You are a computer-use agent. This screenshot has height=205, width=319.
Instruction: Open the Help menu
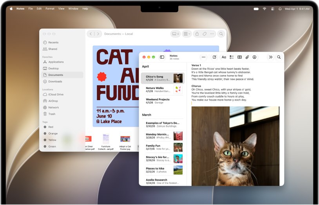(85, 9)
